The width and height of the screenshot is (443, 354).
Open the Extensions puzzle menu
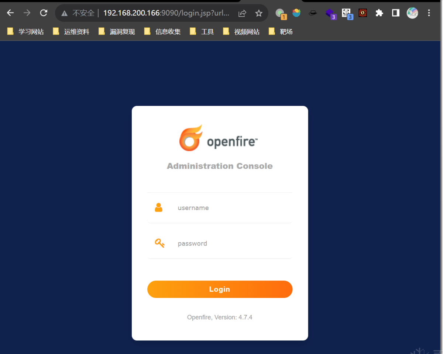click(379, 13)
